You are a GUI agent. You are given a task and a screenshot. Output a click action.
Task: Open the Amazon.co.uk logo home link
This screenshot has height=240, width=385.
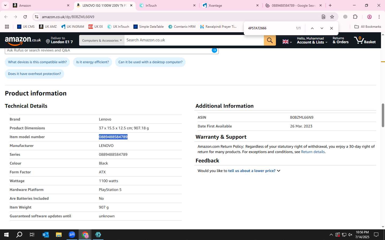23,41
